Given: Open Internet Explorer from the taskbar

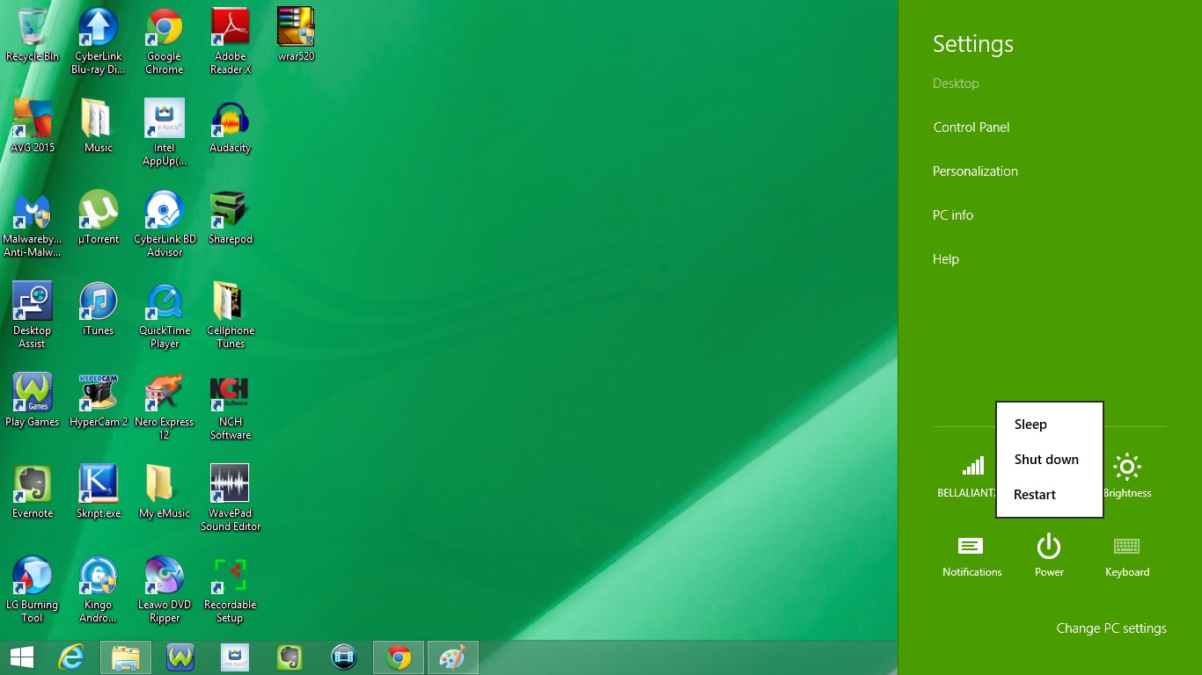Looking at the screenshot, I should click(x=71, y=657).
